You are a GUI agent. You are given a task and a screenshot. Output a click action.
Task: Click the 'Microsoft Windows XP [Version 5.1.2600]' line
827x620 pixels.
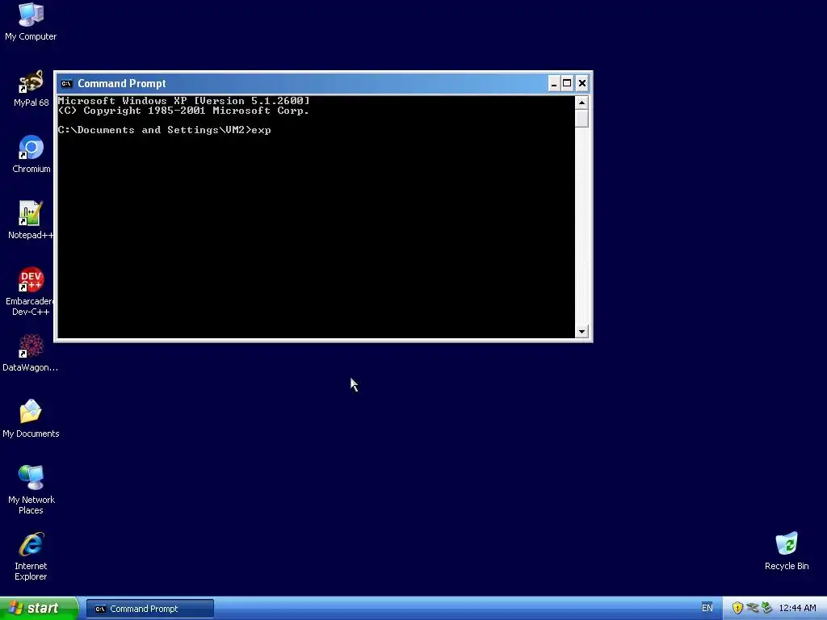(183, 101)
